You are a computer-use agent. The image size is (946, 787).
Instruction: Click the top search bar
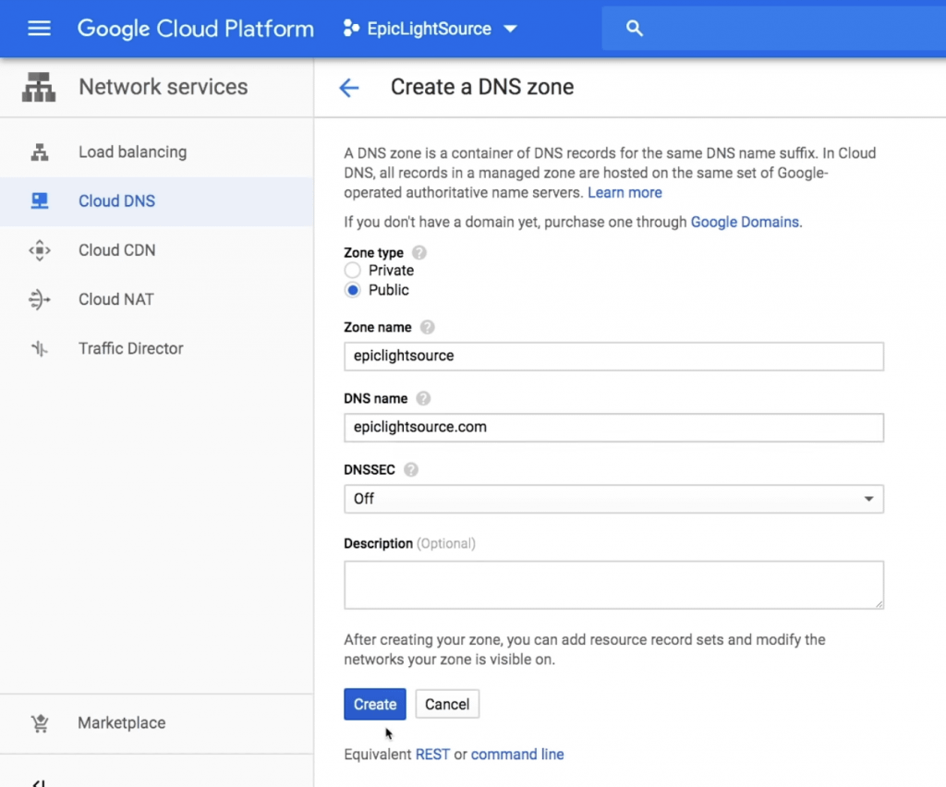pos(773,29)
